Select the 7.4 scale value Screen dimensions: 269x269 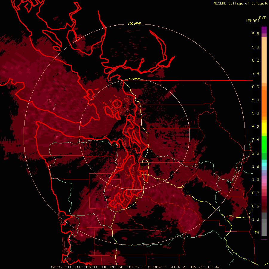[x=256, y=74]
